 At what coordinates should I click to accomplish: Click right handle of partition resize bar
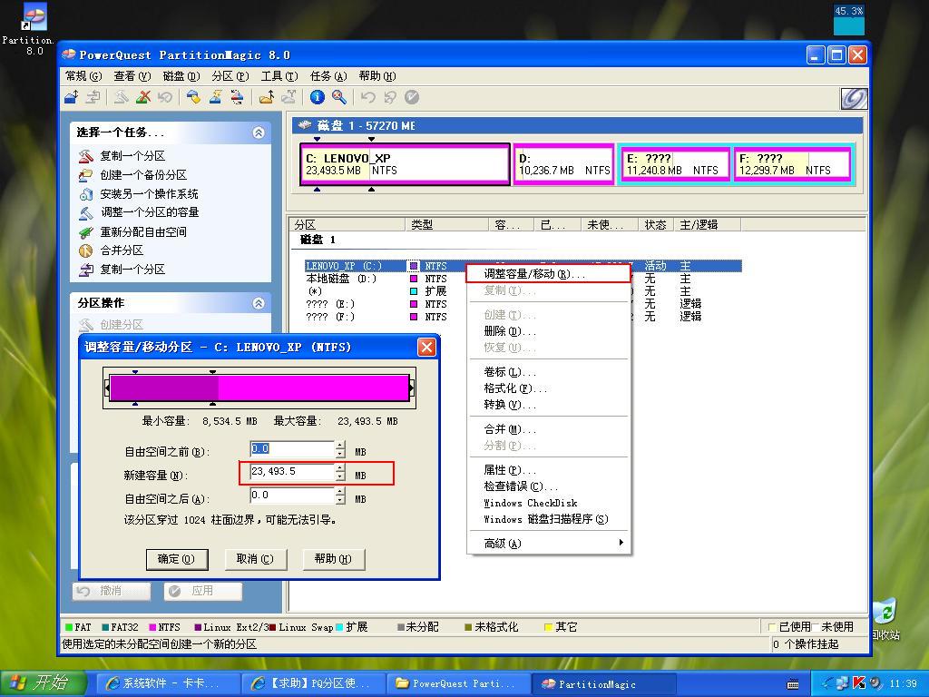click(x=411, y=388)
